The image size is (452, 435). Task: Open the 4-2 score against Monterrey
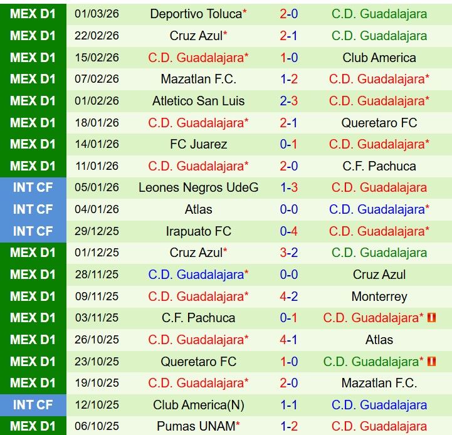tap(289, 296)
